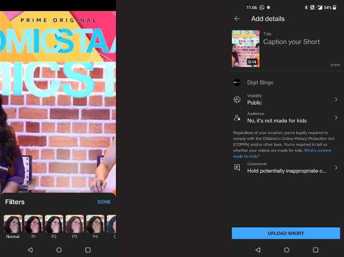Open the 0:14 video thumbnail preview
344x257 pixels.
[246, 49]
